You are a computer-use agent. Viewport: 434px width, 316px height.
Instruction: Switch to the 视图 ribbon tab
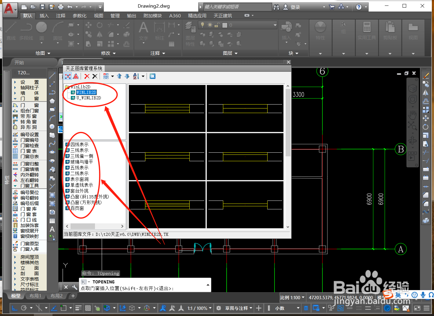[x=98, y=16]
